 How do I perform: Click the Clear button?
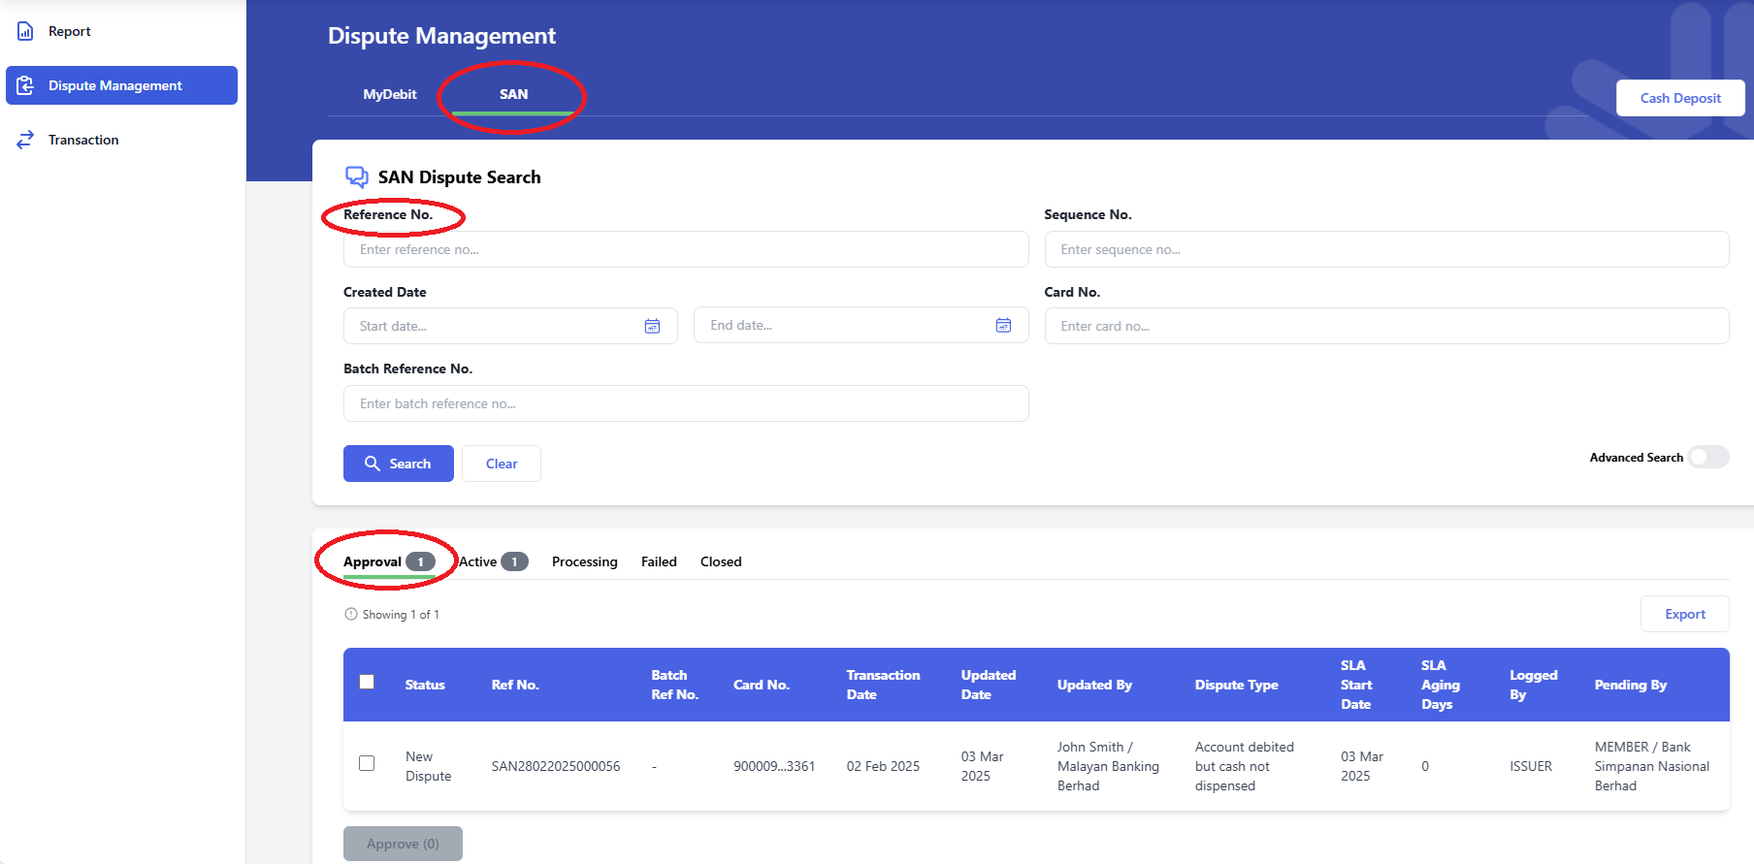502,464
